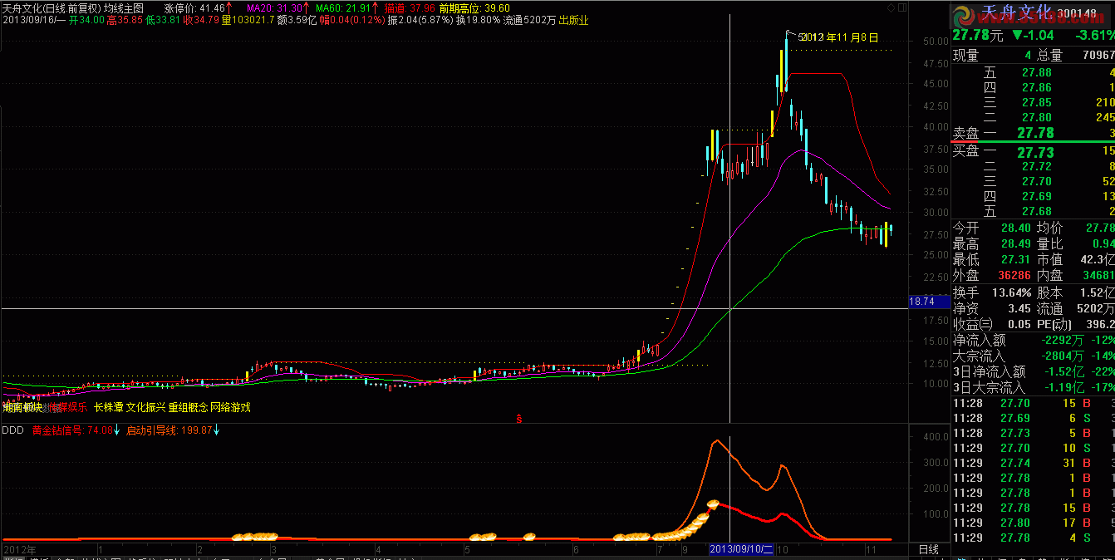
Task: Click the 重组概念 concept tag
Action: [188, 407]
